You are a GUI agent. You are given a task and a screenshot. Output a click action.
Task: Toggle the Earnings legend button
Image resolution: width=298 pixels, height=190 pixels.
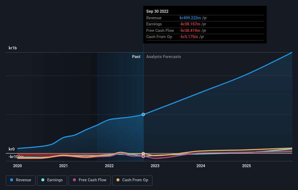coord(52,180)
